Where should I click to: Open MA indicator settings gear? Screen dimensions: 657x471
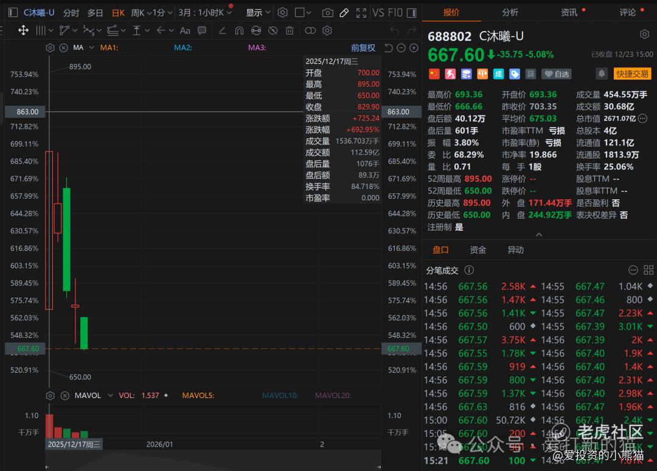[x=50, y=48]
